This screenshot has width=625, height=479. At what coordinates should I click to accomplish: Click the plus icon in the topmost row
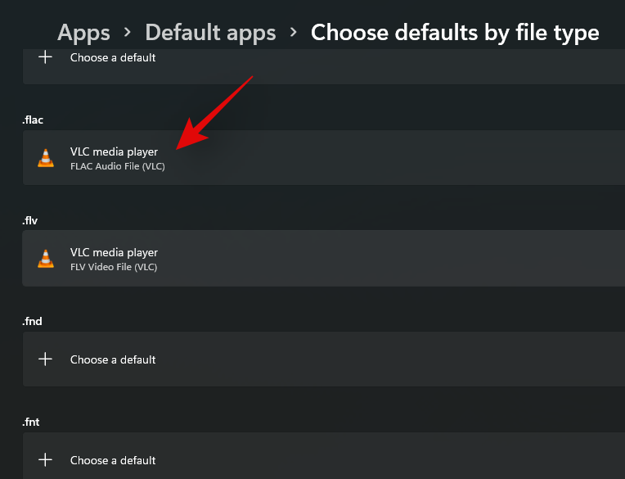(46, 57)
